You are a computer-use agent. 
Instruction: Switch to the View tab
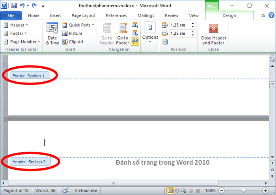click(194, 15)
